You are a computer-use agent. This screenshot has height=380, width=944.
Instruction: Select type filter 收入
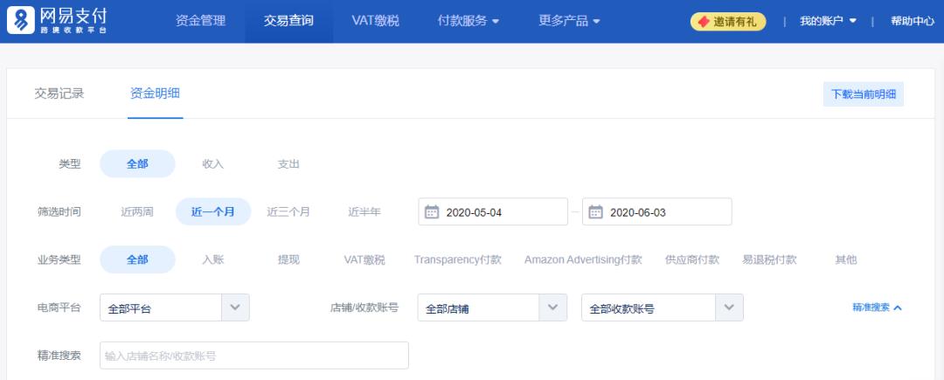pos(213,163)
